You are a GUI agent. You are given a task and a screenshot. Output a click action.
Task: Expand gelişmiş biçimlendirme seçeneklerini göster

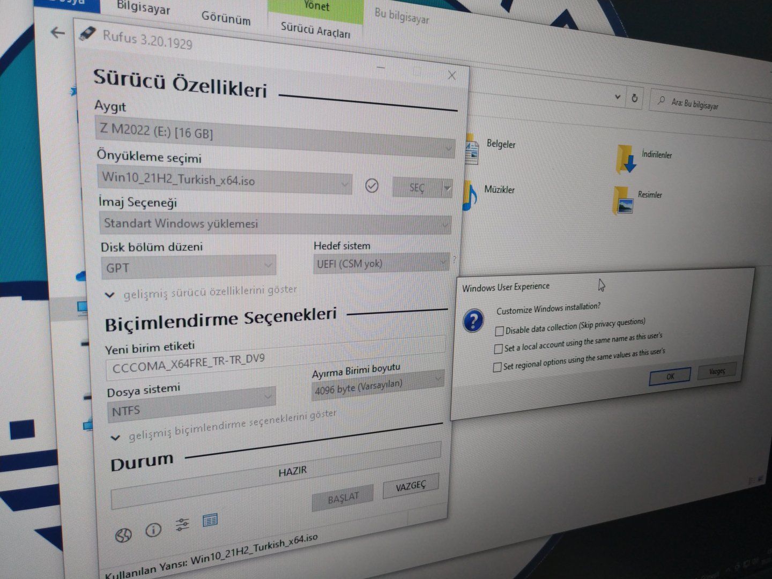pyautogui.click(x=224, y=426)
